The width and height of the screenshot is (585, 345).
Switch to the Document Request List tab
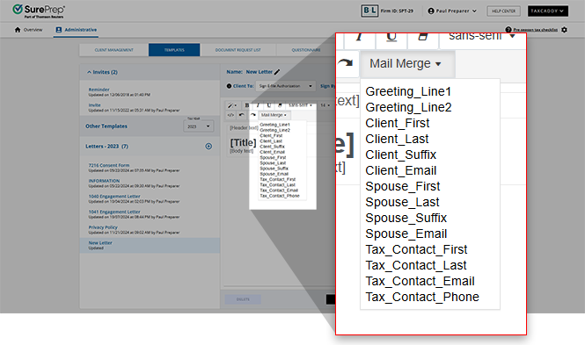pos(238,50)
